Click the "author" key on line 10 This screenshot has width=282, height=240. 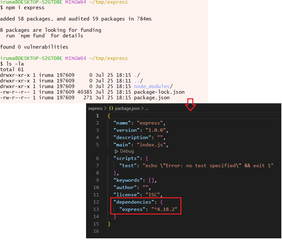[125, 187]
